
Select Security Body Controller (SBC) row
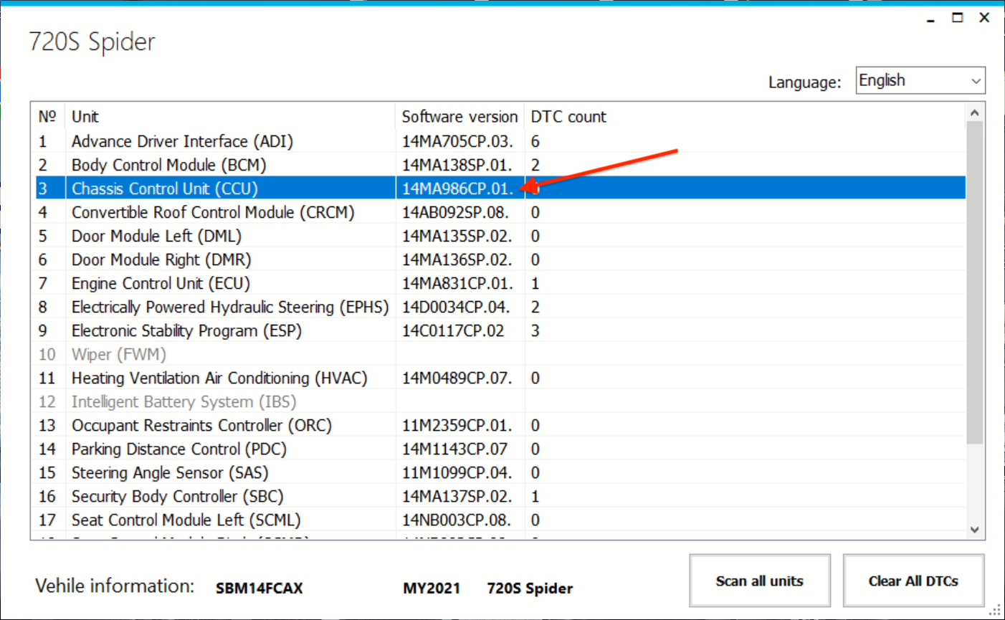pyautogui.click(x=500, y=496)
